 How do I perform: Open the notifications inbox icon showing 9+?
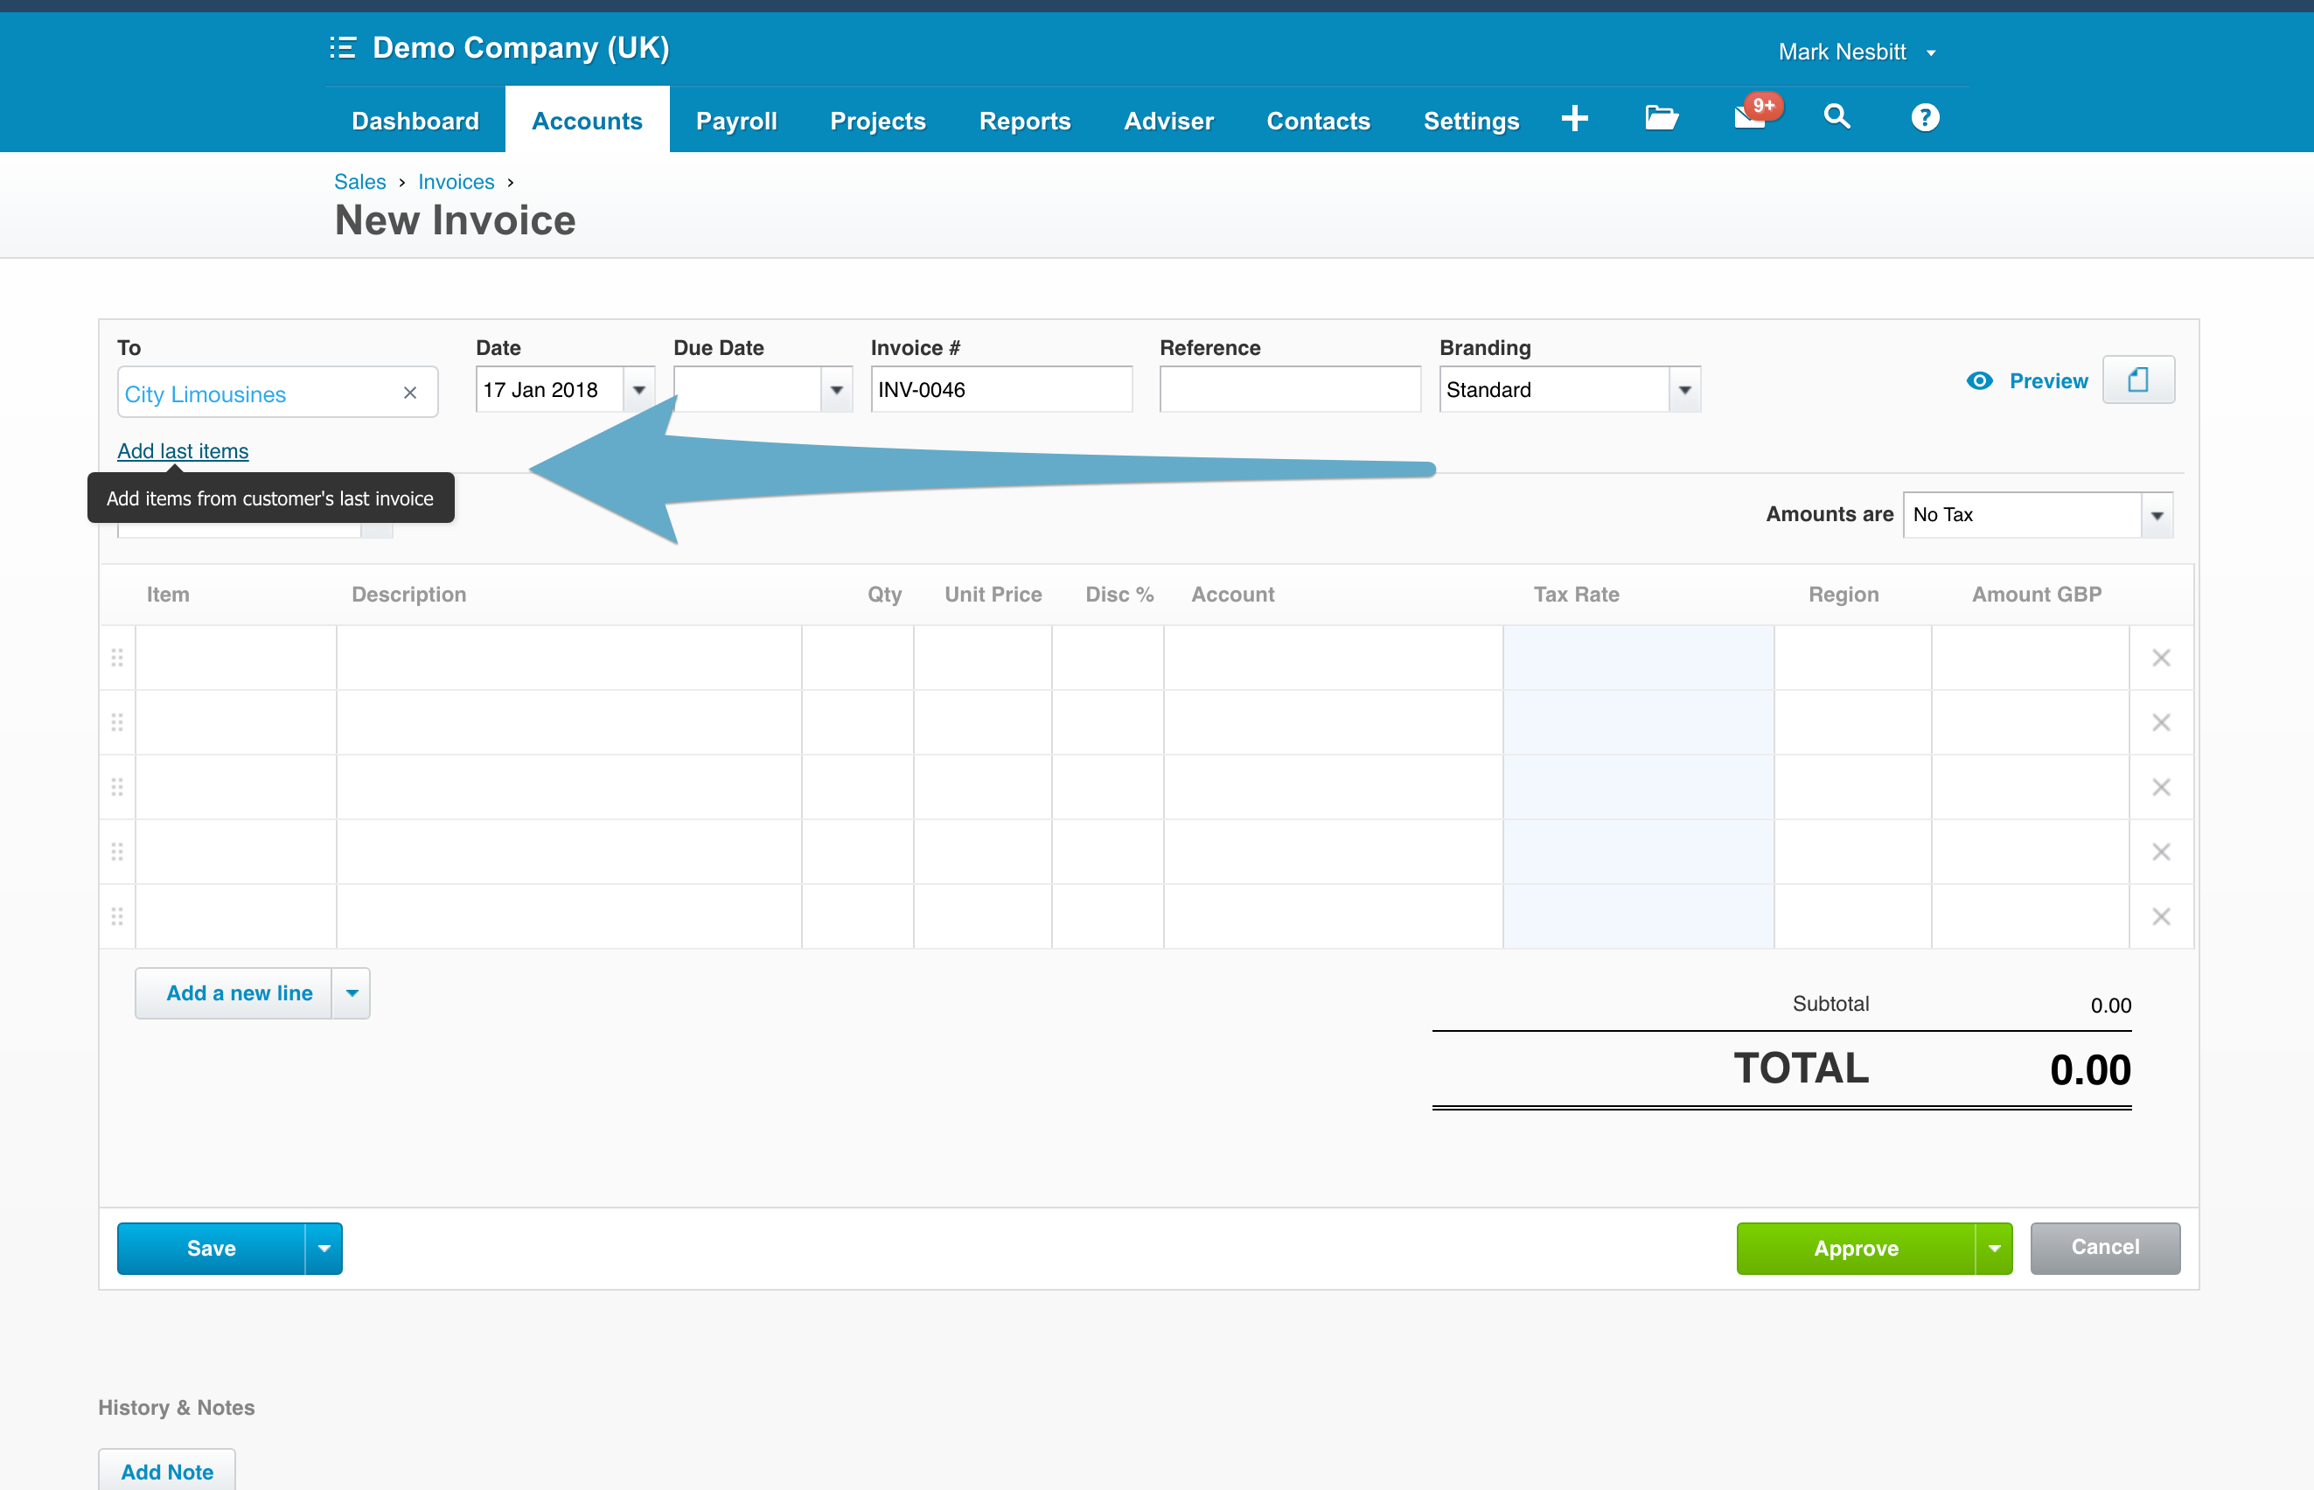[1751, 118]
